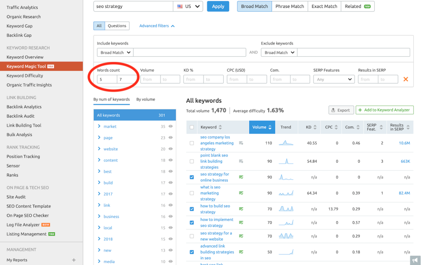Image resolution: width=424 pixels, height=265 pixels.
Task: Expand the 'market' keyword group
Action: [x=99, y=126]
